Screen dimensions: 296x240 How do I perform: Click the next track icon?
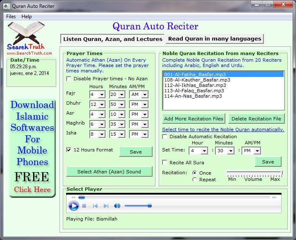[x=106, y=206]
